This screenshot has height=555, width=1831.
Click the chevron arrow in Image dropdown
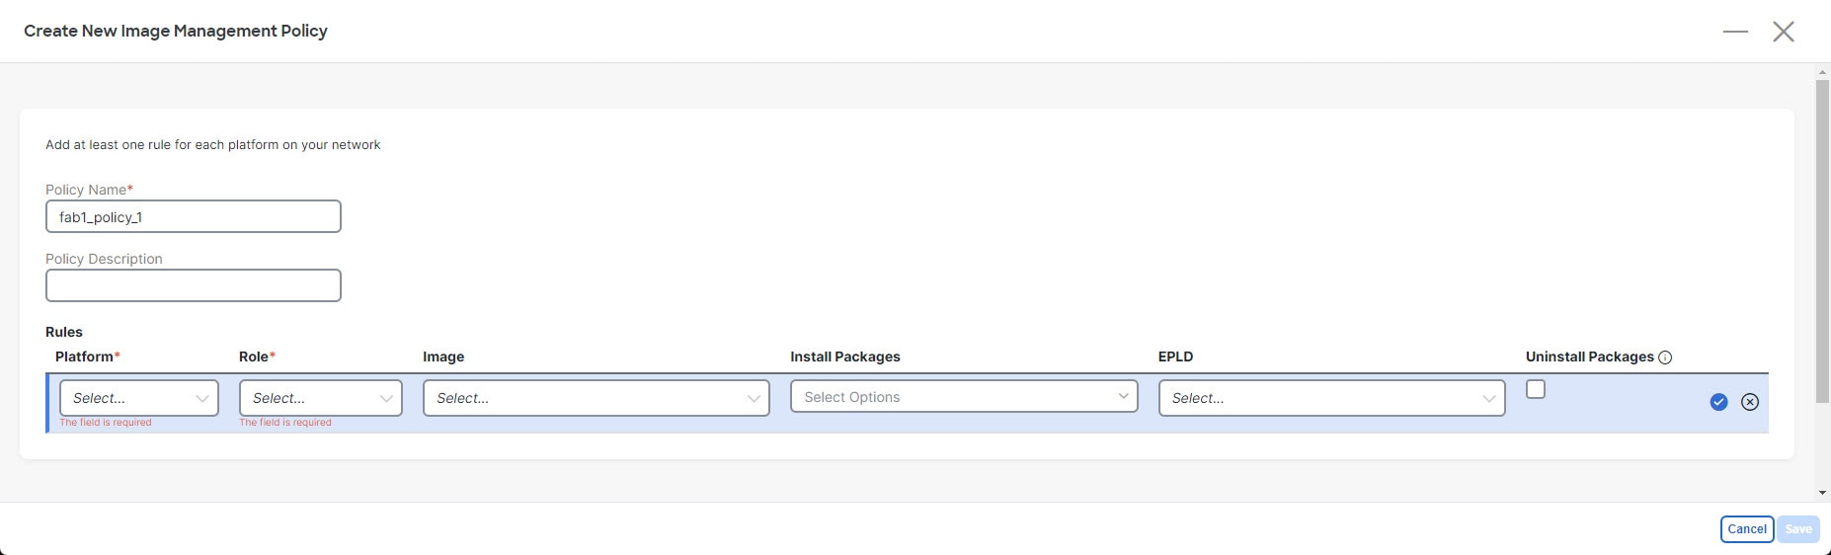pyautogui.click(x=754, y=399)
